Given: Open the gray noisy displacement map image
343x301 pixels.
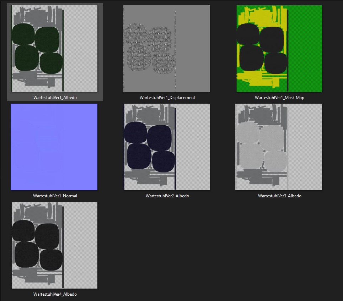Looking at the screenshot, I should coord(166,49).
